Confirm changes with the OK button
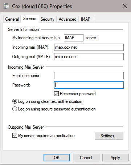131x165 pixels. tap(57, 158)
